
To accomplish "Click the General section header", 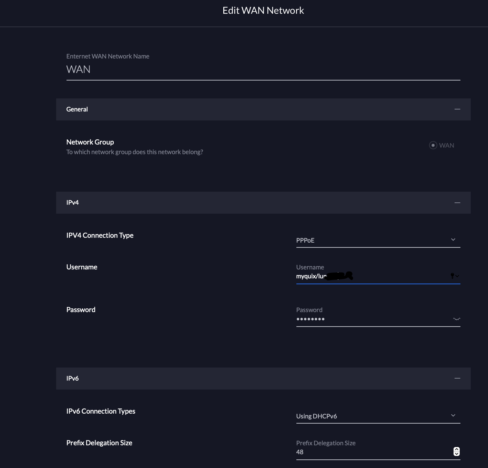I will coord(77,109).
